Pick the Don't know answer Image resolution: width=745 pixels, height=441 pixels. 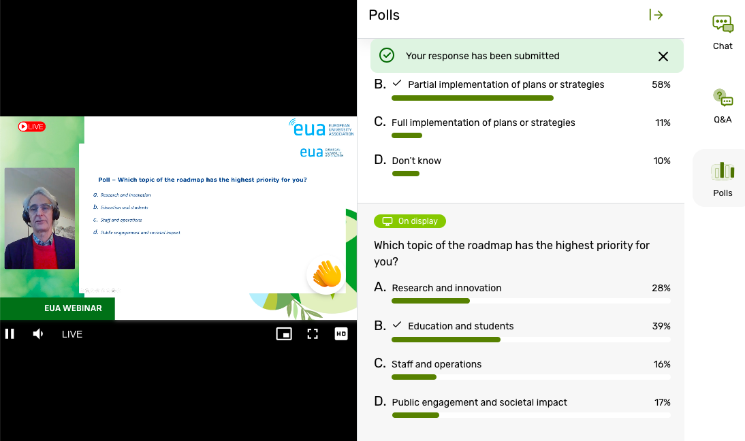(522, 165)
